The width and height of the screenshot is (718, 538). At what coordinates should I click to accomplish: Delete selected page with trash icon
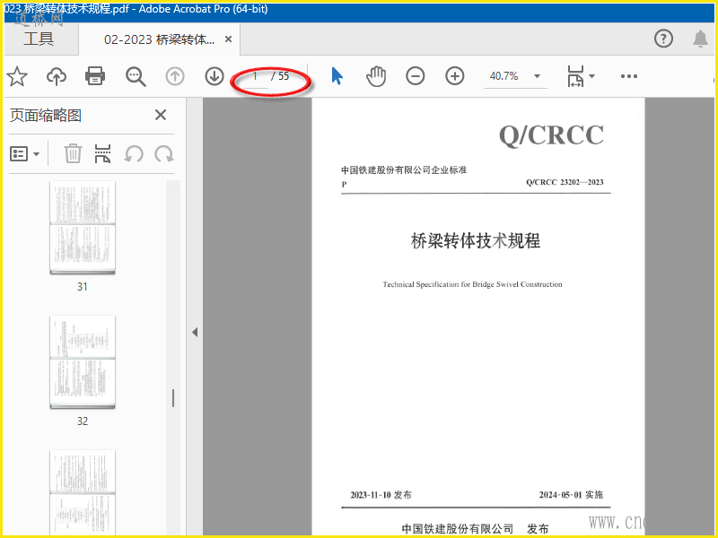tap(73, 153)
